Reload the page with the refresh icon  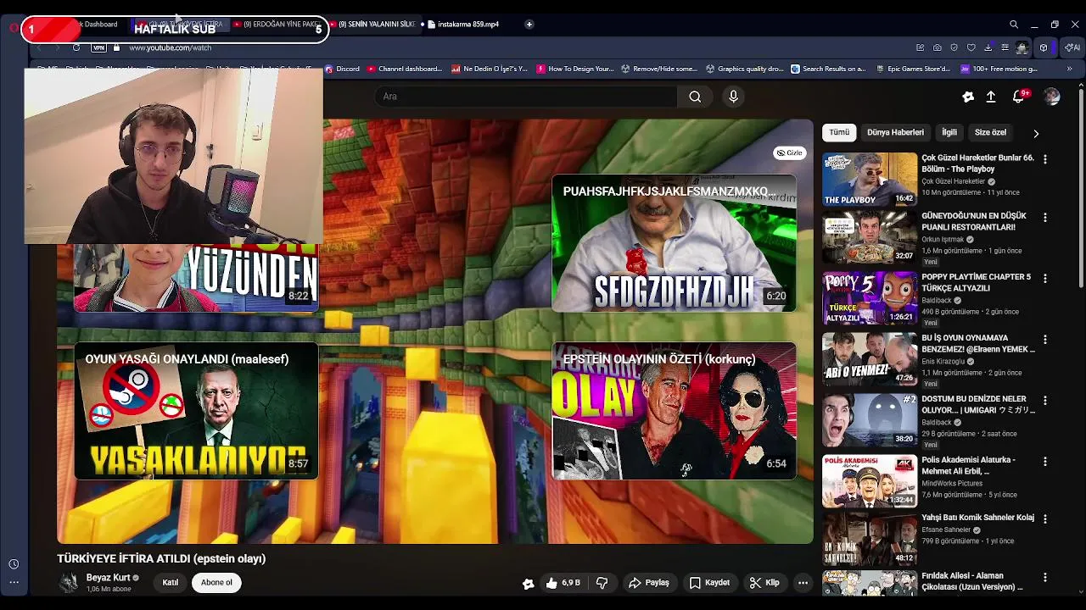[x=76, y=47]
